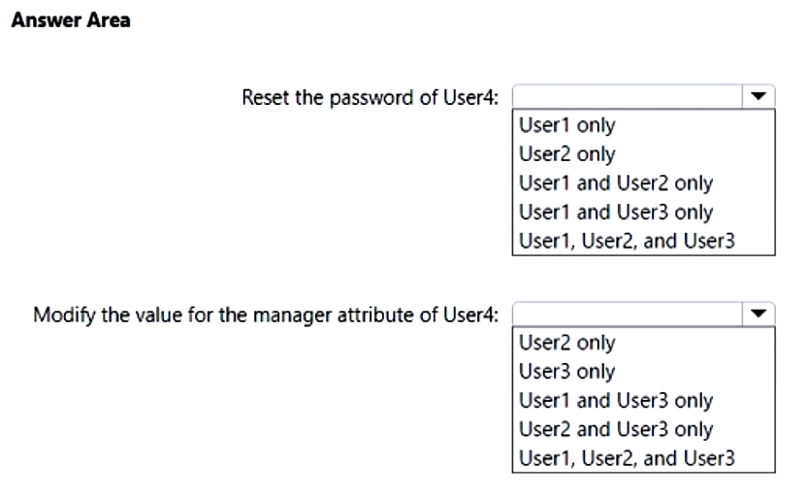Pick 'User1, User2, and User3' for Reset password

click(628, 242)
